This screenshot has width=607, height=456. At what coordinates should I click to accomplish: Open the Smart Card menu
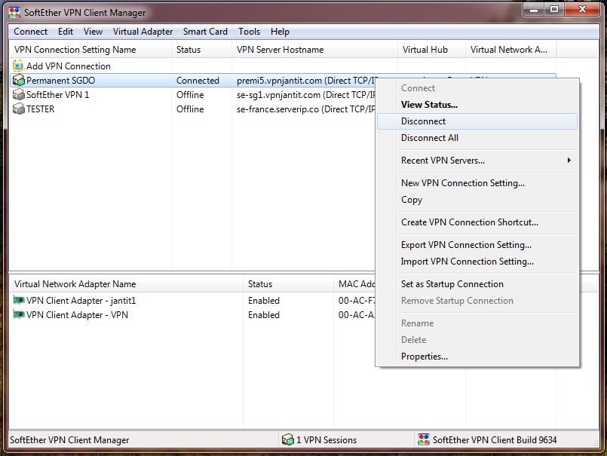[205, 32]
